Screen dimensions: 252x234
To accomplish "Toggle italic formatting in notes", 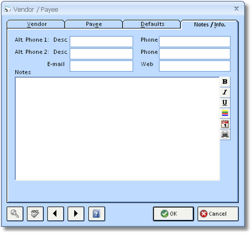I will (x=225, y=92).
